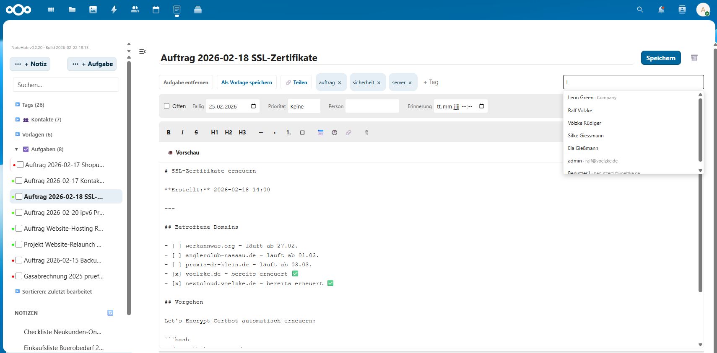The width and height of the screenshot is (717, 353).
Task: Delete note with the trash icon
Action: [694, 58]
